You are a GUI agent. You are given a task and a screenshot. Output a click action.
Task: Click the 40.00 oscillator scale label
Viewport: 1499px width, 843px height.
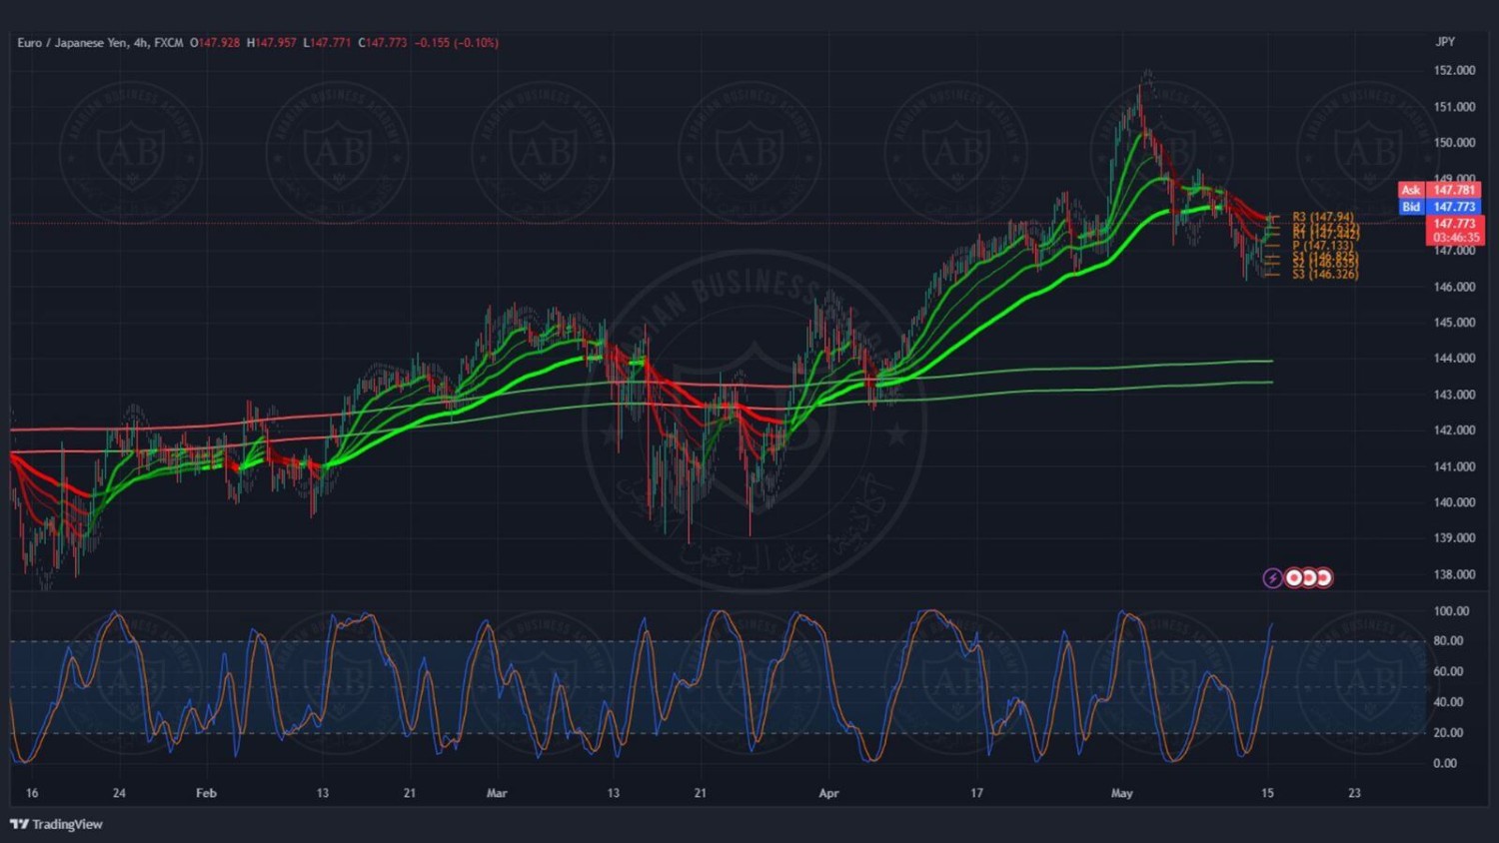[1448, 702]
